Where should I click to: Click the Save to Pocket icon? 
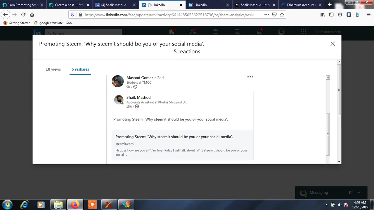[x=274, y=15]
